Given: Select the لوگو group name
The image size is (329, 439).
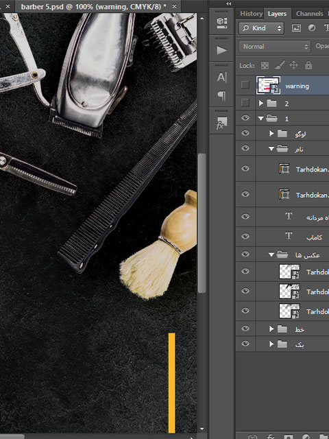Looking at the screenshot, I should (300, 134).
